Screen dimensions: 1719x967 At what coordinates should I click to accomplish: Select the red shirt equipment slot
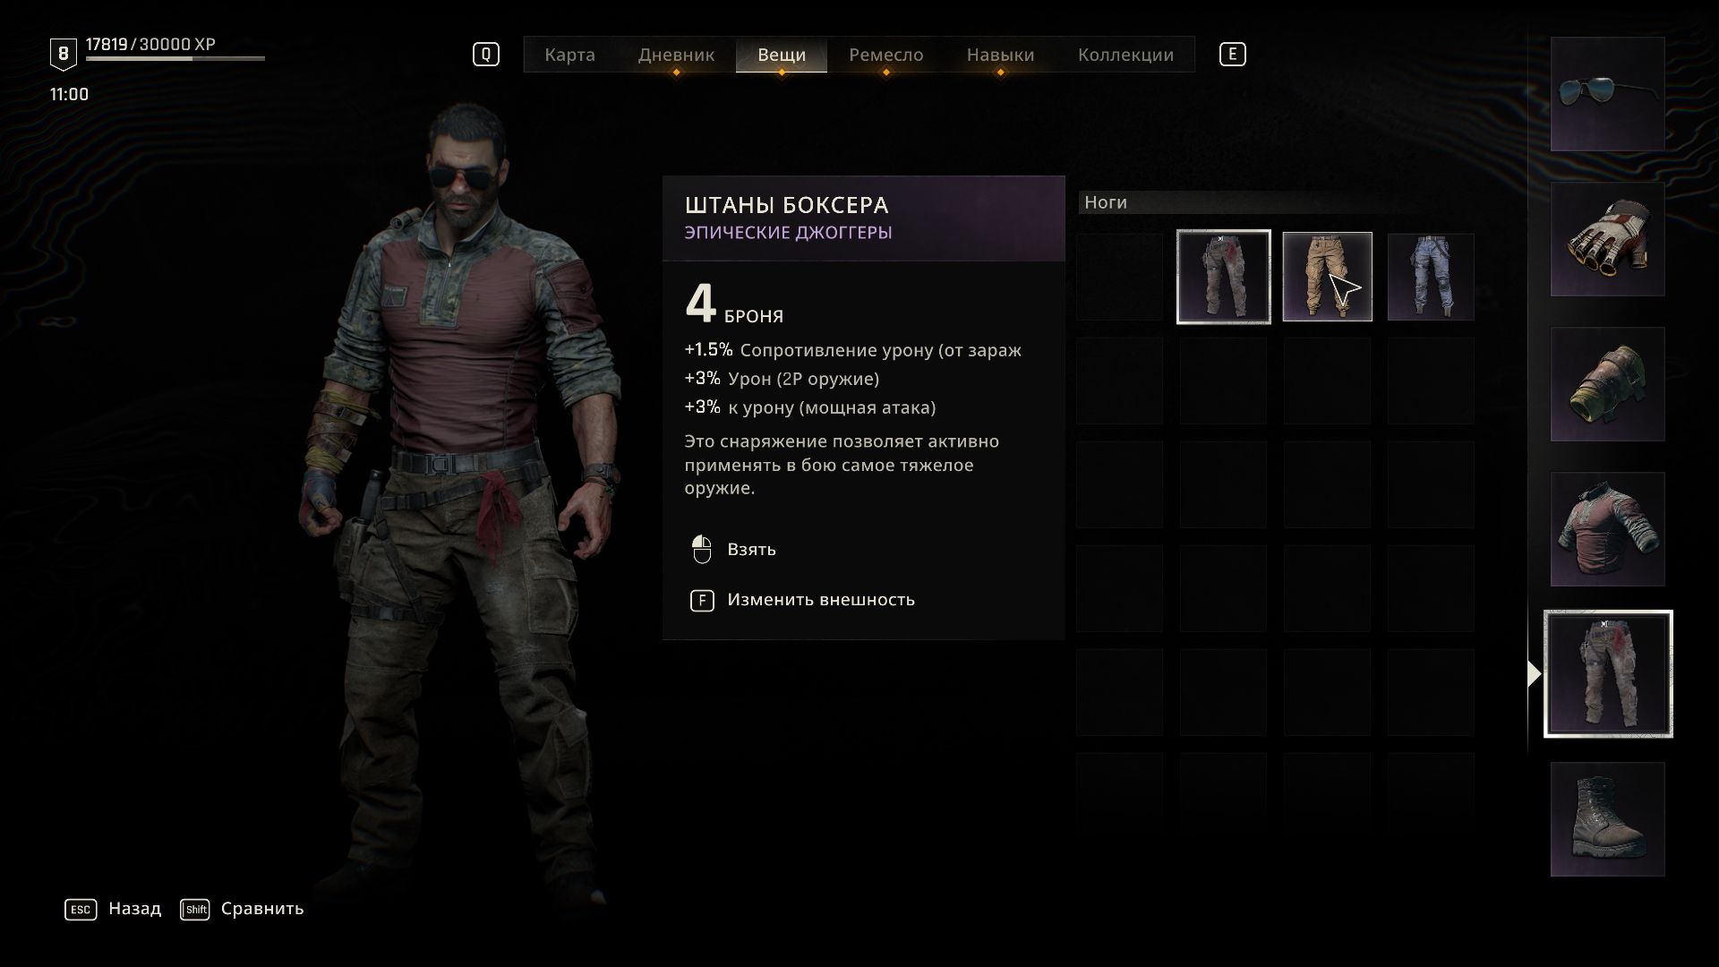coord(1607,529)
